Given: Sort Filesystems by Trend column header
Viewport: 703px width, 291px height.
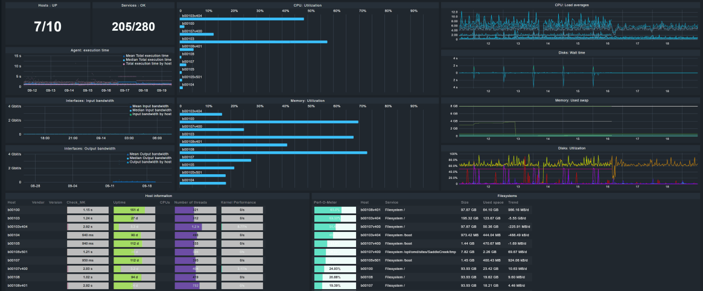Looking at the screenshot, I should click(513, 202).
